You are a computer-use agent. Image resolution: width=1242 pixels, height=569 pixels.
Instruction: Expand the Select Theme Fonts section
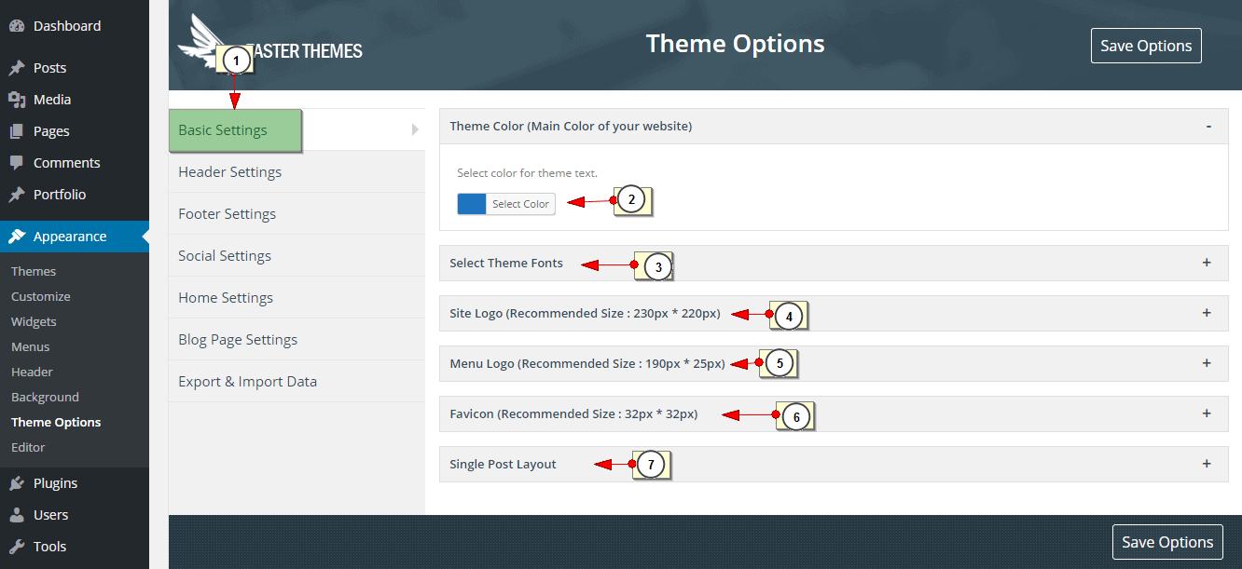coord(1207,263)
